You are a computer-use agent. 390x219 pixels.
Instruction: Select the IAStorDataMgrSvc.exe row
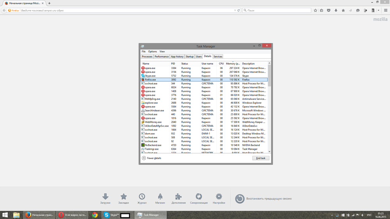(204, 126)
